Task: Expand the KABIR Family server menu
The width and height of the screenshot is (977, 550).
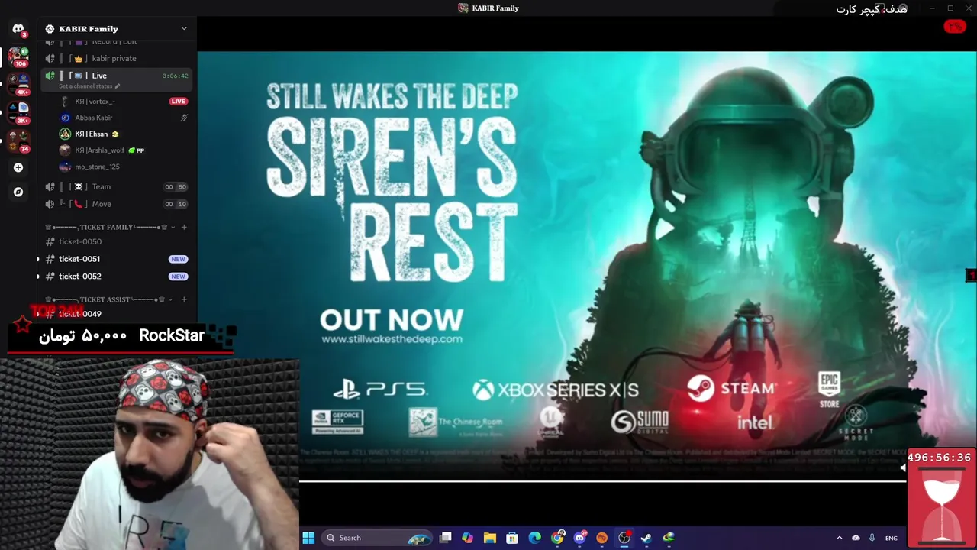Action: pyautogui.click(x=184, y=28)
